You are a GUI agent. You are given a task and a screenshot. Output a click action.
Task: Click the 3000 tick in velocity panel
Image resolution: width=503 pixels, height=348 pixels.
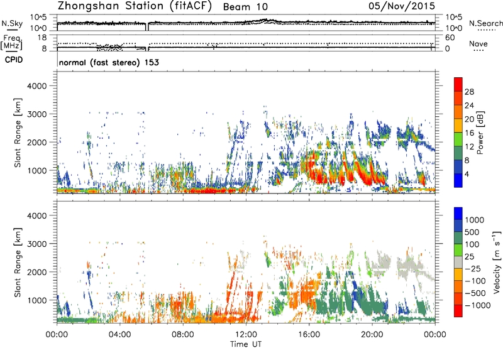click(x=36, y=244)
